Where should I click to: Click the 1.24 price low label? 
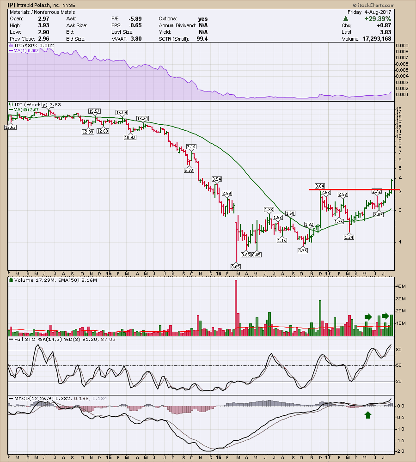point(349,237)
